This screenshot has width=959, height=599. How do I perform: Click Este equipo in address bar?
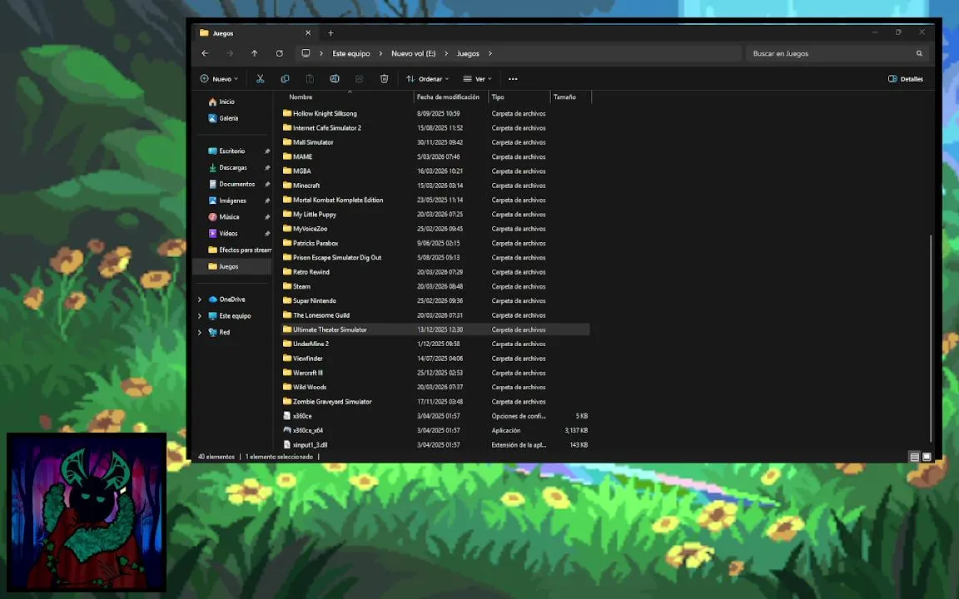[x=351, y=54]
